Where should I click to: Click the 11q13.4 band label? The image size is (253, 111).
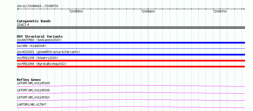(23, 25)
